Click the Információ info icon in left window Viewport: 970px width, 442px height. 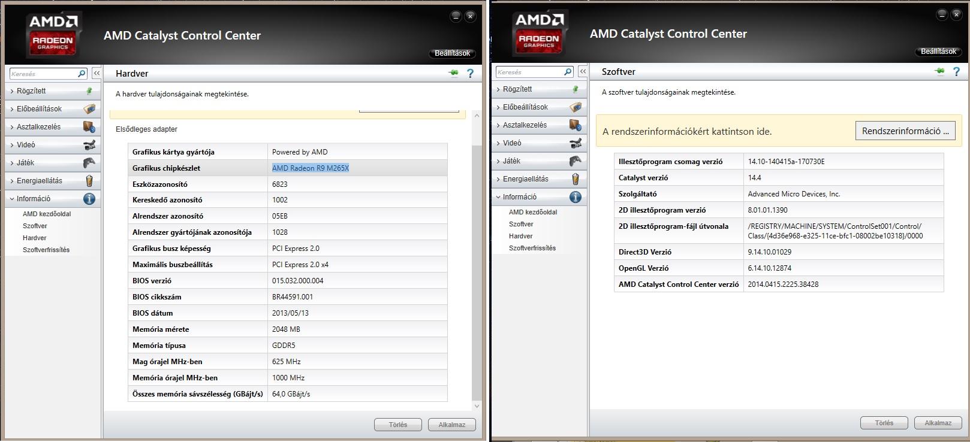[89, 199]
